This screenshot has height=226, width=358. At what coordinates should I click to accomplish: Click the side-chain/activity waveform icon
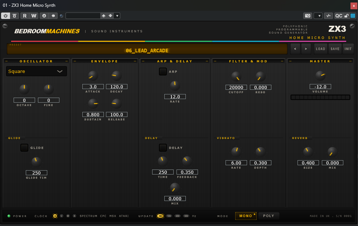pyautogui.click(x=328, y=16)
